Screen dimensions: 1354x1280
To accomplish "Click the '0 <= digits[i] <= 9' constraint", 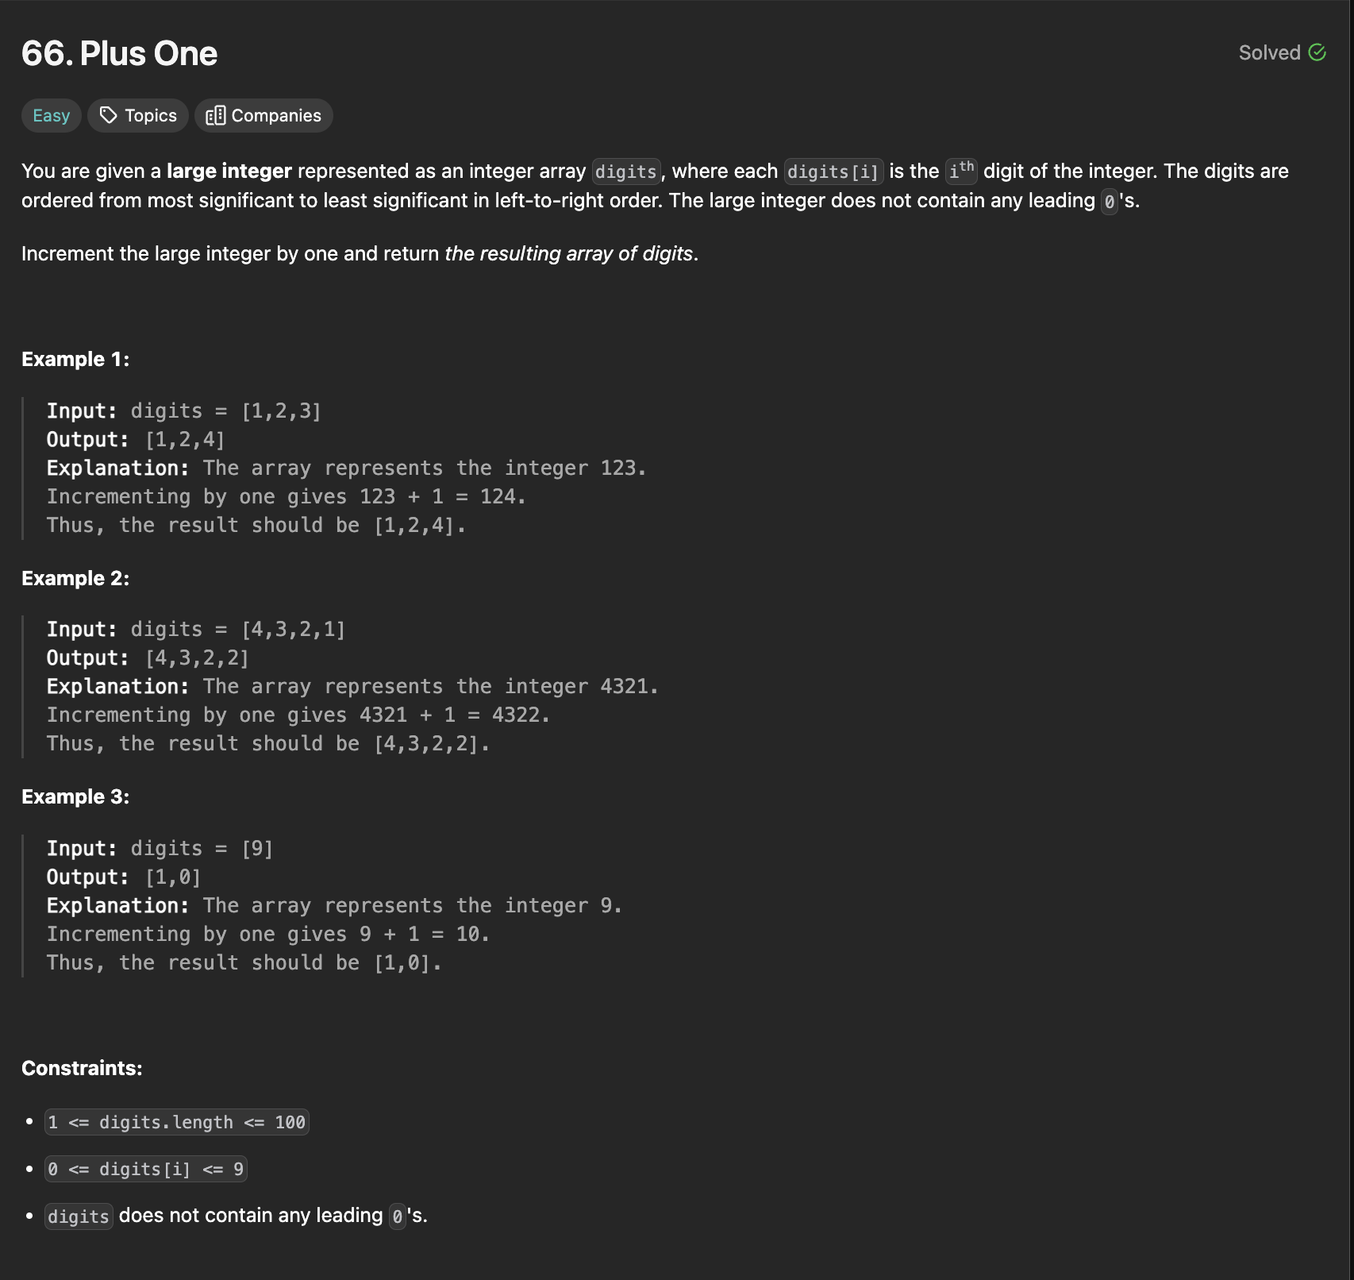I will 146,1170.
